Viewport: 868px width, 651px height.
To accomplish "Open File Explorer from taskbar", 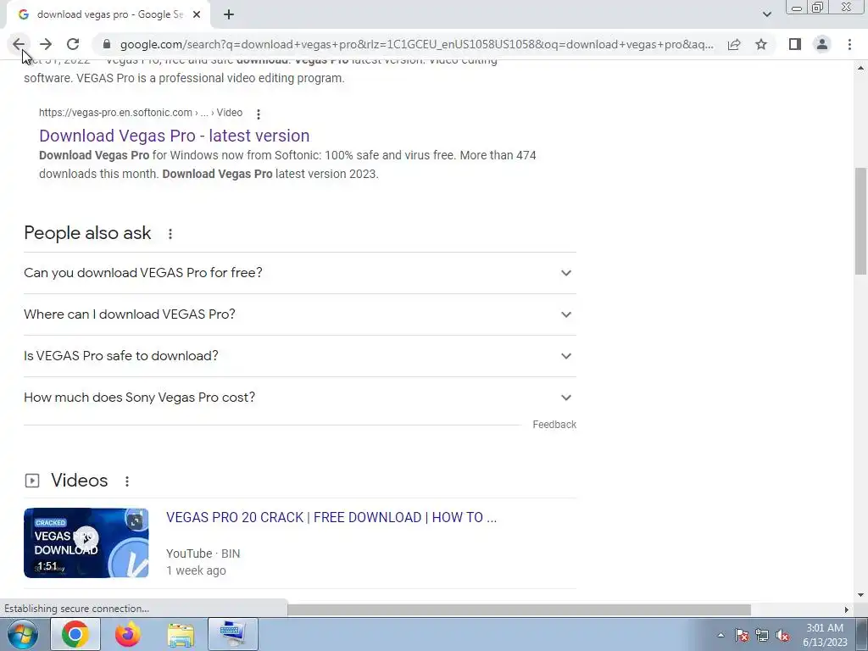I will [181, 635].
